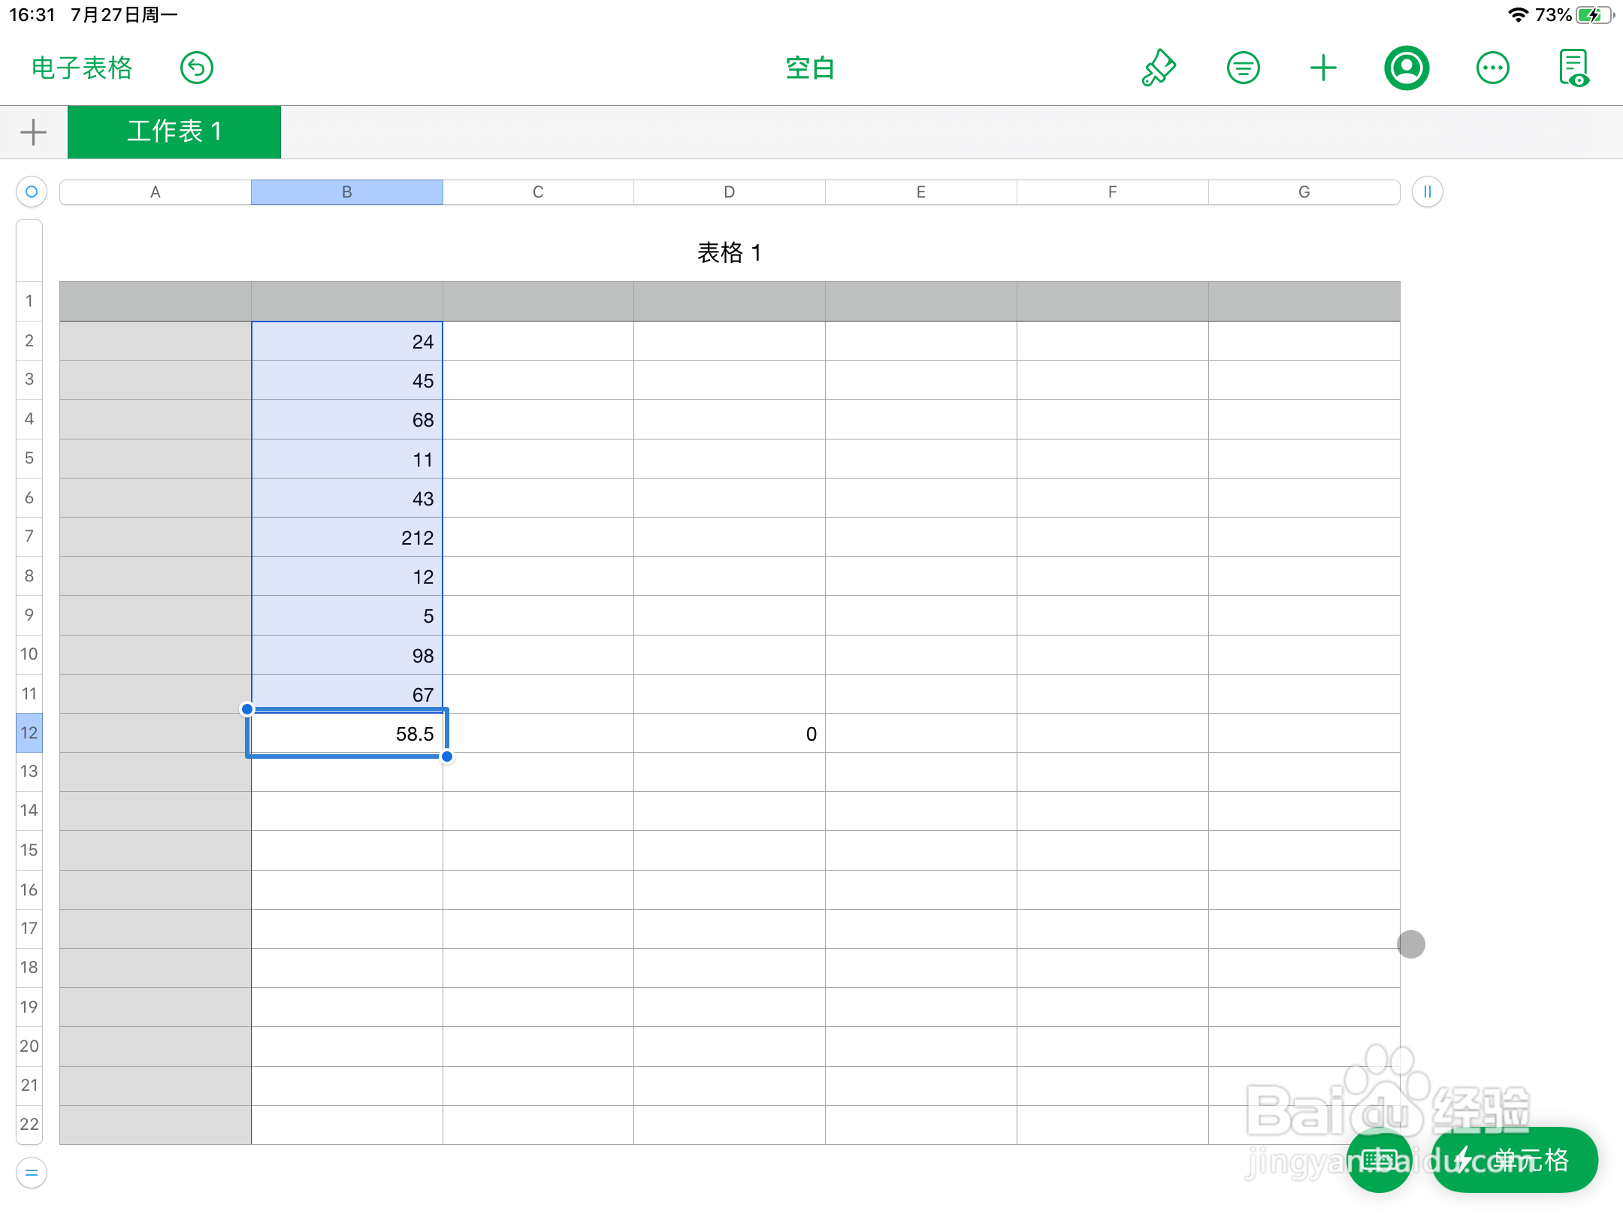Enter reading view with the document-eye icon
This screenshot has height=1217, width=1623.
(1574, 68)
